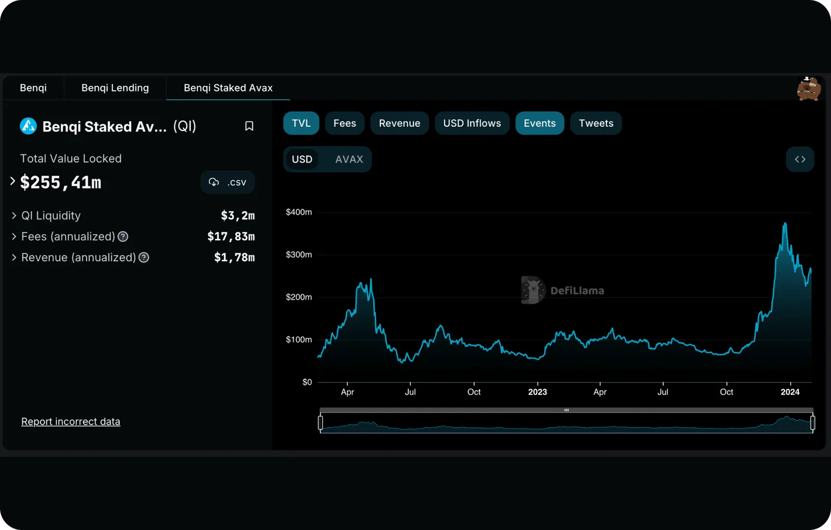The width and height of the screenshot is (831, 530).
Task: Open the Benqi Lending tab
Action: point(115,88)
